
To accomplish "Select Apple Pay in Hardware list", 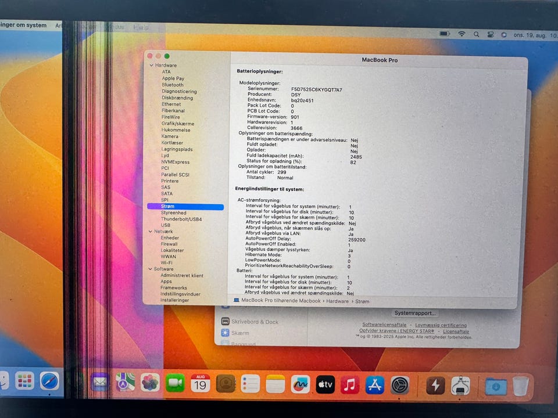I will 173,78.
